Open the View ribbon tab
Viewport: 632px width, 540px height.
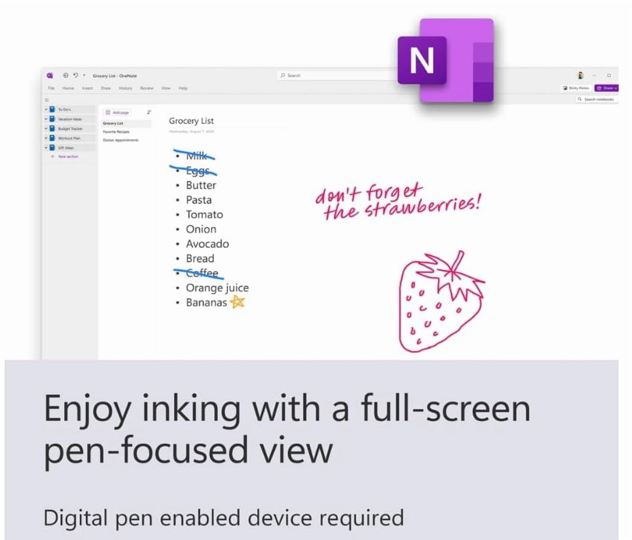click(166, 88)
